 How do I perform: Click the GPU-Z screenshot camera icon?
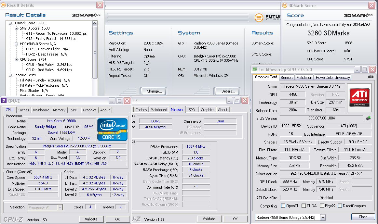click(371, 77)
